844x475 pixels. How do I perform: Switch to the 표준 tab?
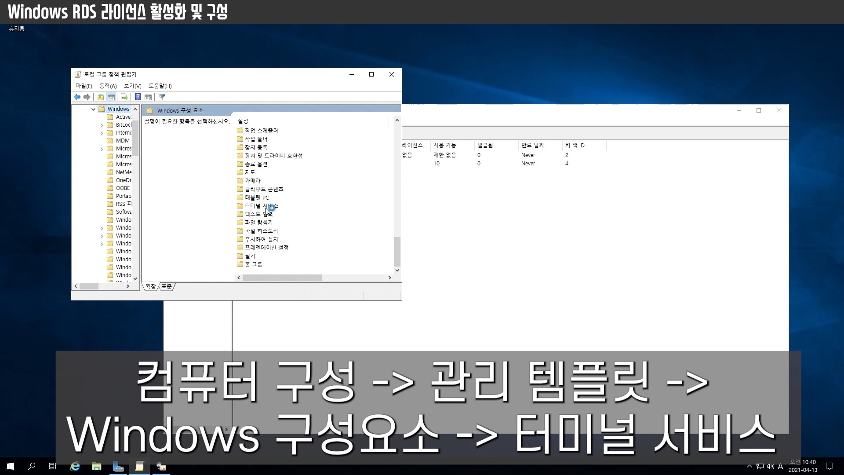167,286
